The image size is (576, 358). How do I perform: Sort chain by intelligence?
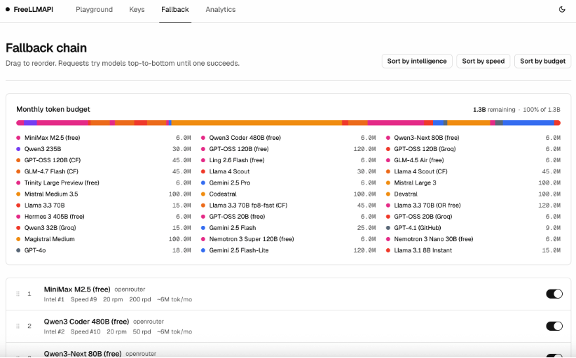(417, 62)
